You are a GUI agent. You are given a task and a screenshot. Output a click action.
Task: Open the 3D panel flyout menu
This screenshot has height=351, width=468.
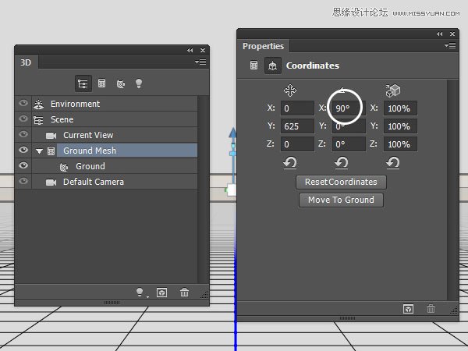pyautogui.click(x=201, y=62)
